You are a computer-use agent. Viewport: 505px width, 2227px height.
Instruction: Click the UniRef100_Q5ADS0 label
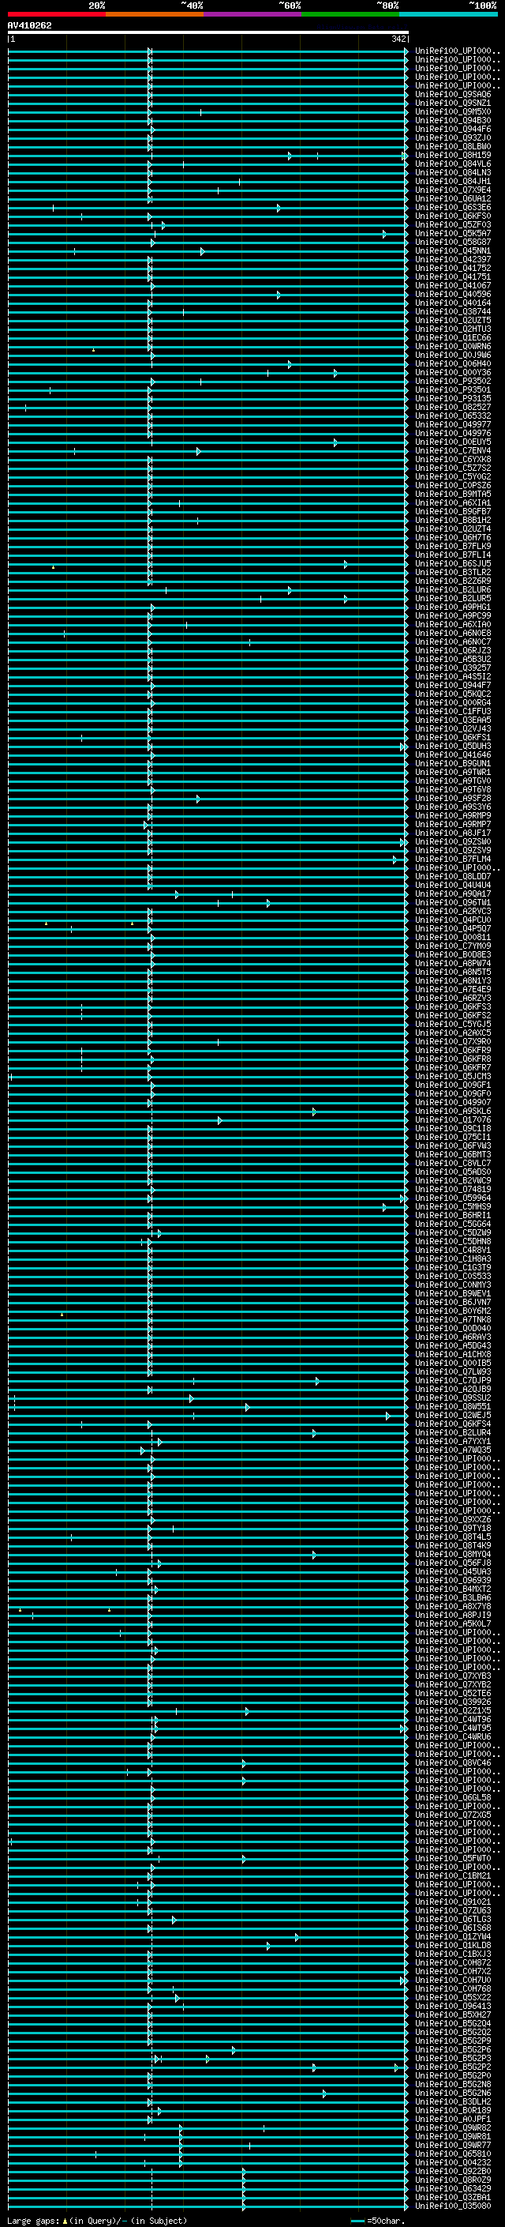(x=453, y=1172)
